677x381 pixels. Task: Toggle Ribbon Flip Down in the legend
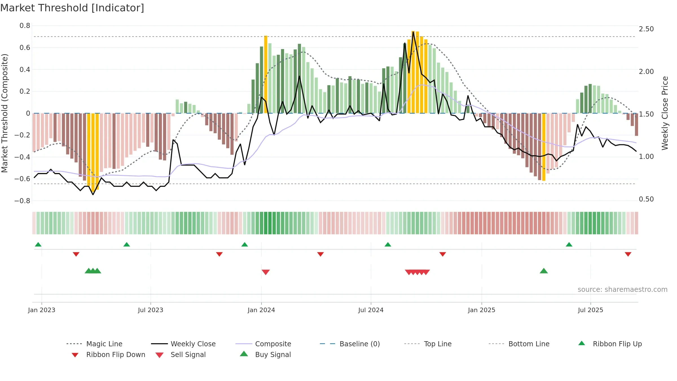[108, 354]
